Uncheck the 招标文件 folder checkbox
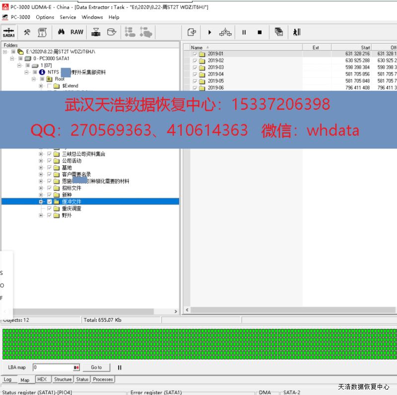Viewport: 397px width, 395px height. [x=49, y=188]
